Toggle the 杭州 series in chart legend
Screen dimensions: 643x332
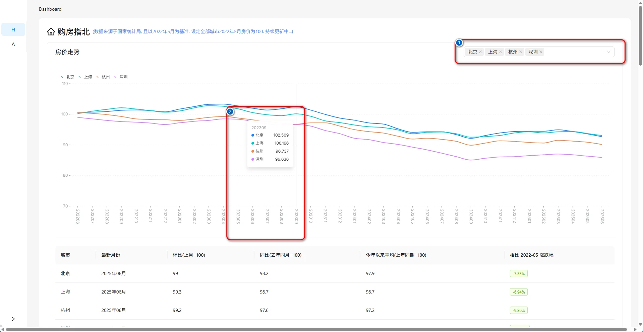103,77
